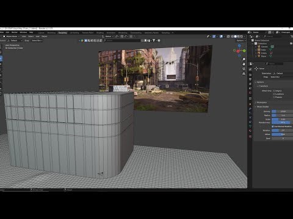Switch to the Shading workspace tab
This screenshot has width=293, height=219.
point(100,33)
